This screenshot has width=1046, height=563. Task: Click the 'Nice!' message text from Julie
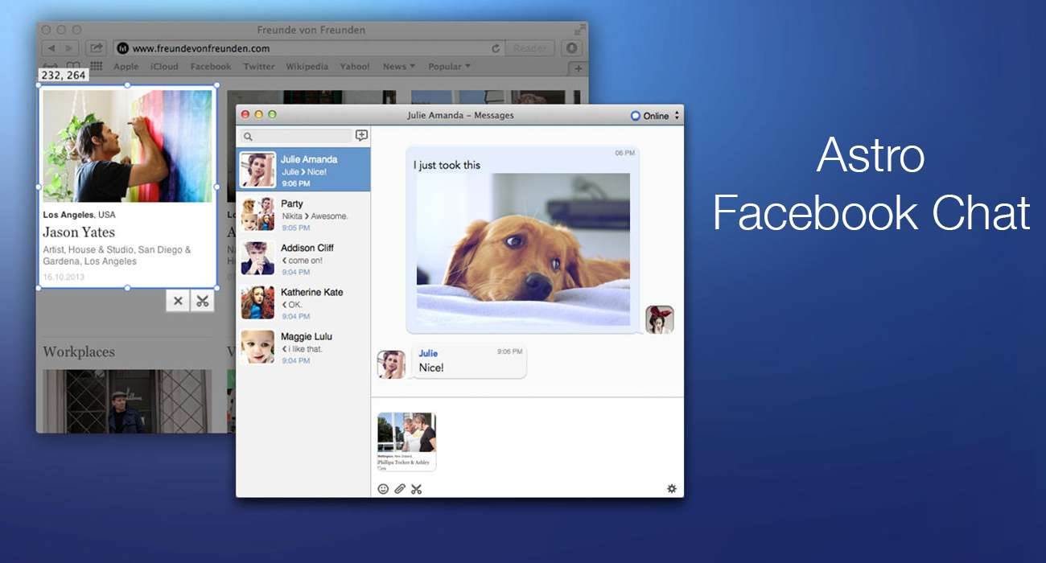tap(431, 368)
